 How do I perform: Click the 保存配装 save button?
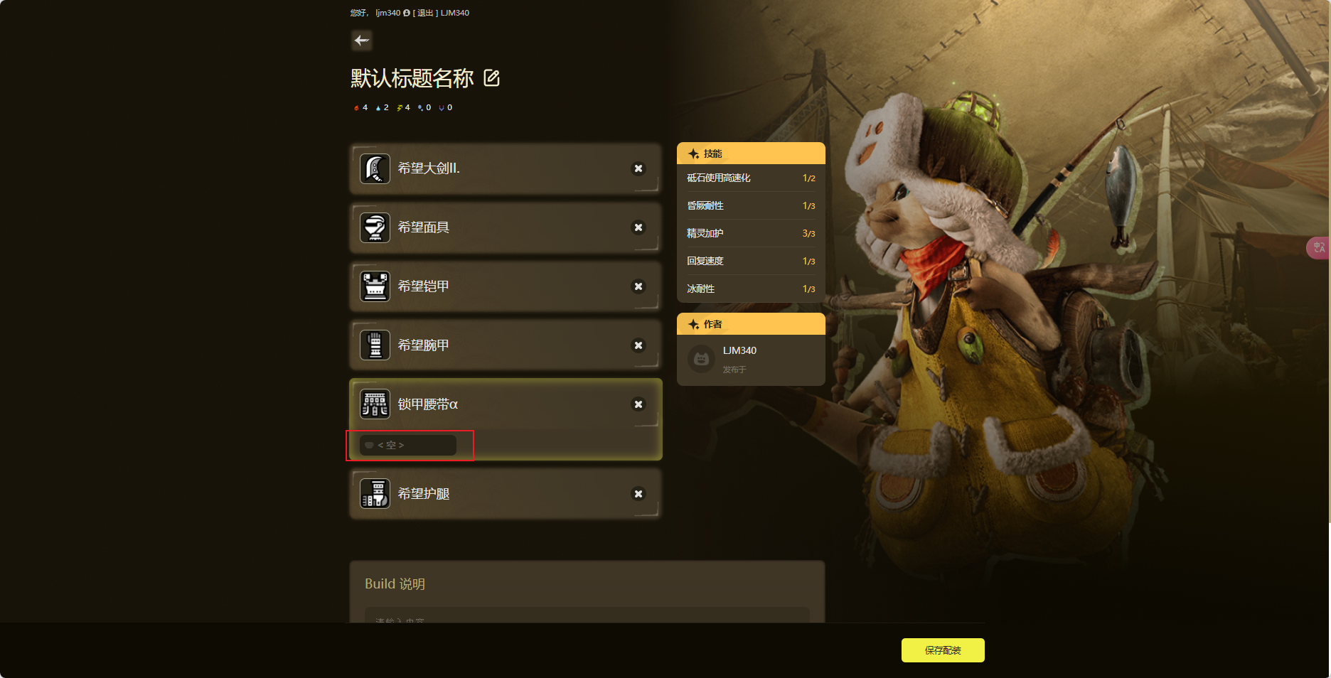pyautogui.click(x=943, y=650)
